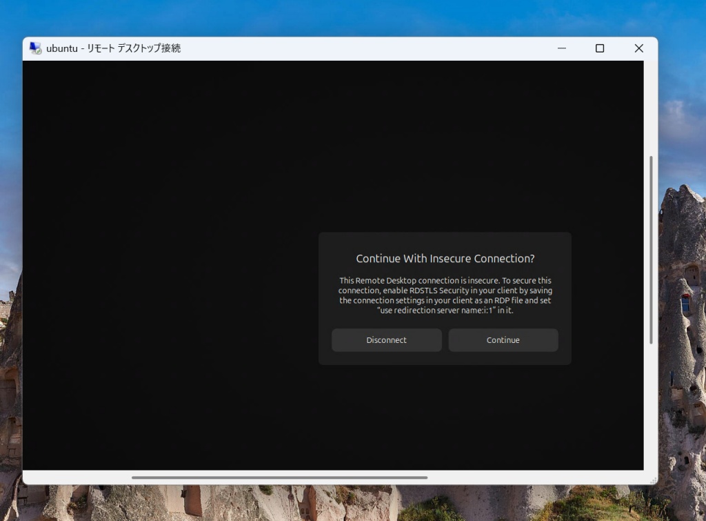The width and height of the screenshot is (706, 521).
Task: Minimize the ubuntu Remote Desktop window
Action: pos(562,48)
